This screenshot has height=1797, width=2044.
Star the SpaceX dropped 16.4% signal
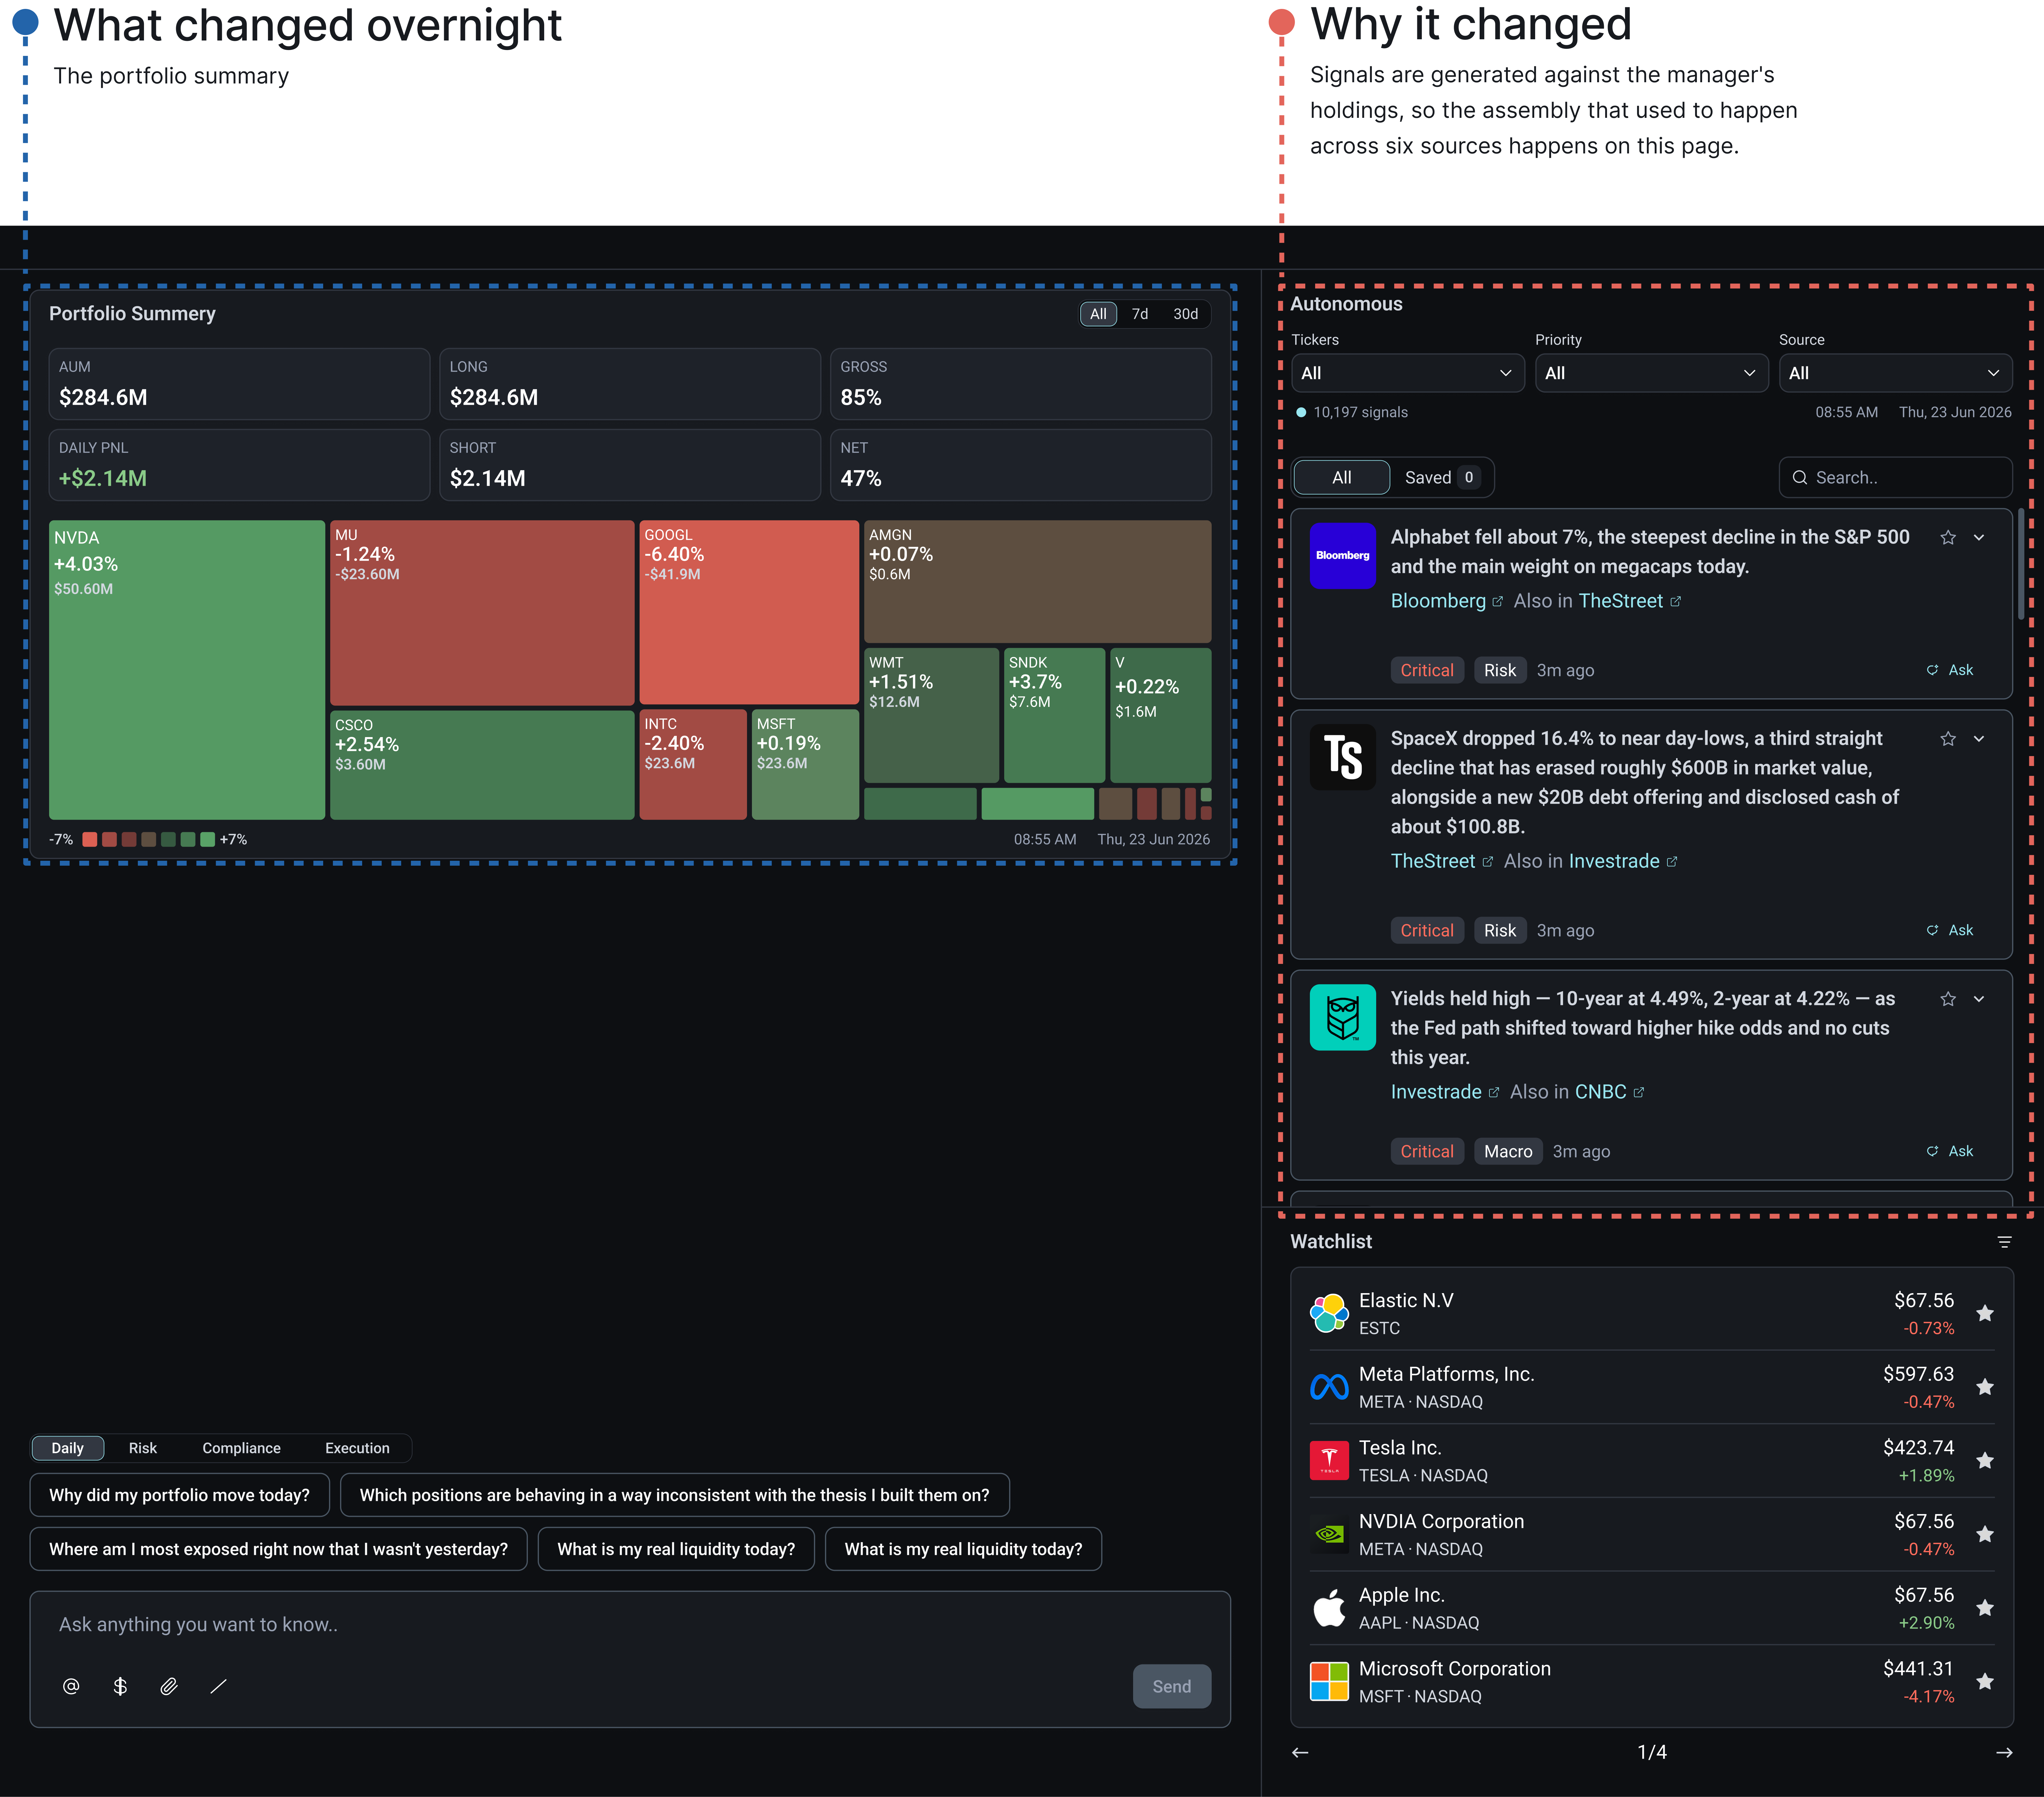(1948, 739)
